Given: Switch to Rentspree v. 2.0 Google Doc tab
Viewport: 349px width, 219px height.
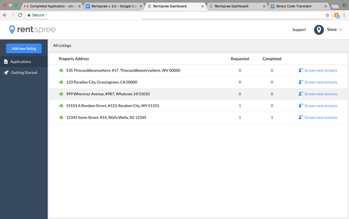Looking at the screenshot, I should pos(115,6).
